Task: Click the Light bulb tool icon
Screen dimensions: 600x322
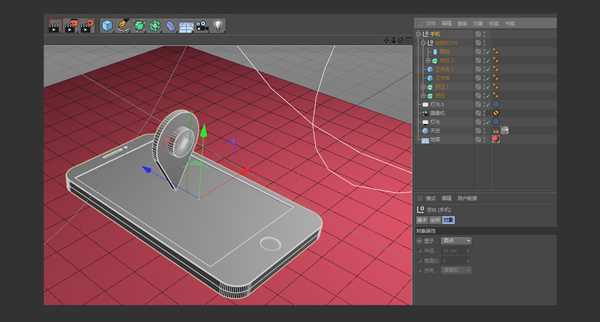Action: [217, 26]
